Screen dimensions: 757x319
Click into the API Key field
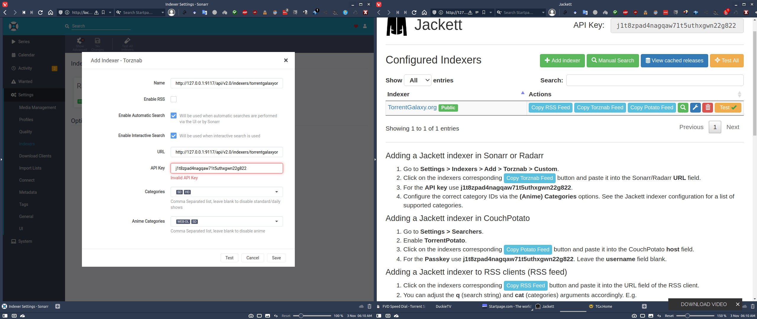227,168
